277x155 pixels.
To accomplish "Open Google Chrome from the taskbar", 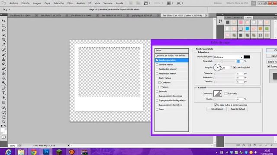I will [34, 152].
